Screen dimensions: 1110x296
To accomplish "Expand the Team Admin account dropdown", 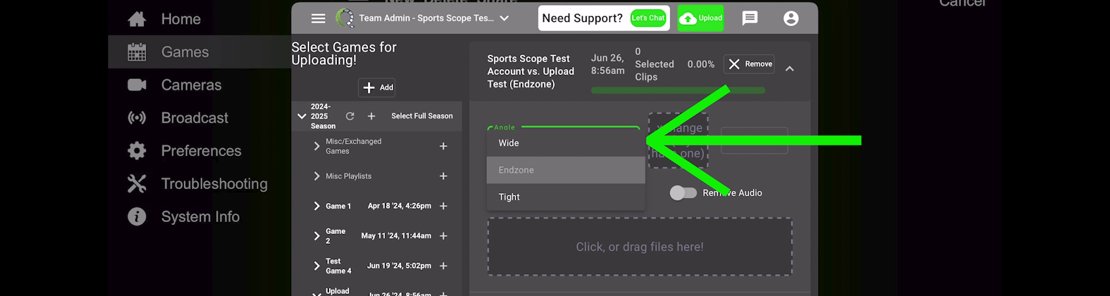I will [x=504, y=18].
